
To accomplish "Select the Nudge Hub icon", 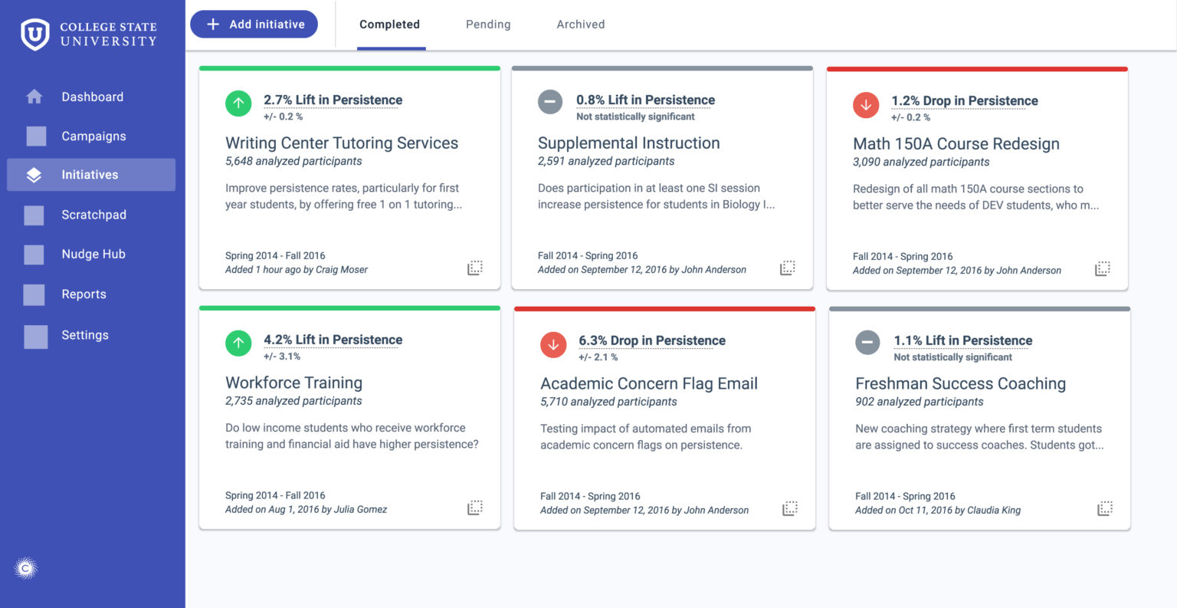I will click(x=34, y=254).
